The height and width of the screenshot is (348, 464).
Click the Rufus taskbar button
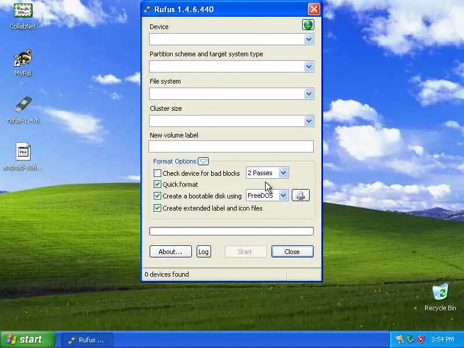(x=88, y=340)
